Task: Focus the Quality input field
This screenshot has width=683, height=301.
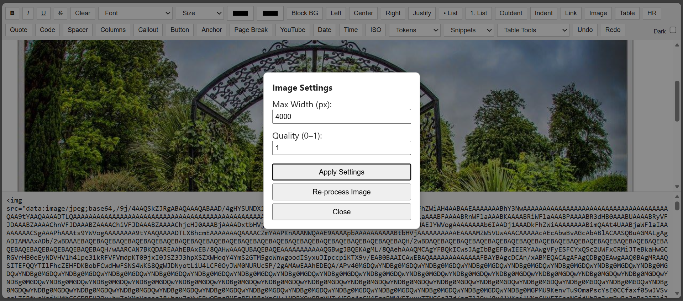Action: point(341,148)
